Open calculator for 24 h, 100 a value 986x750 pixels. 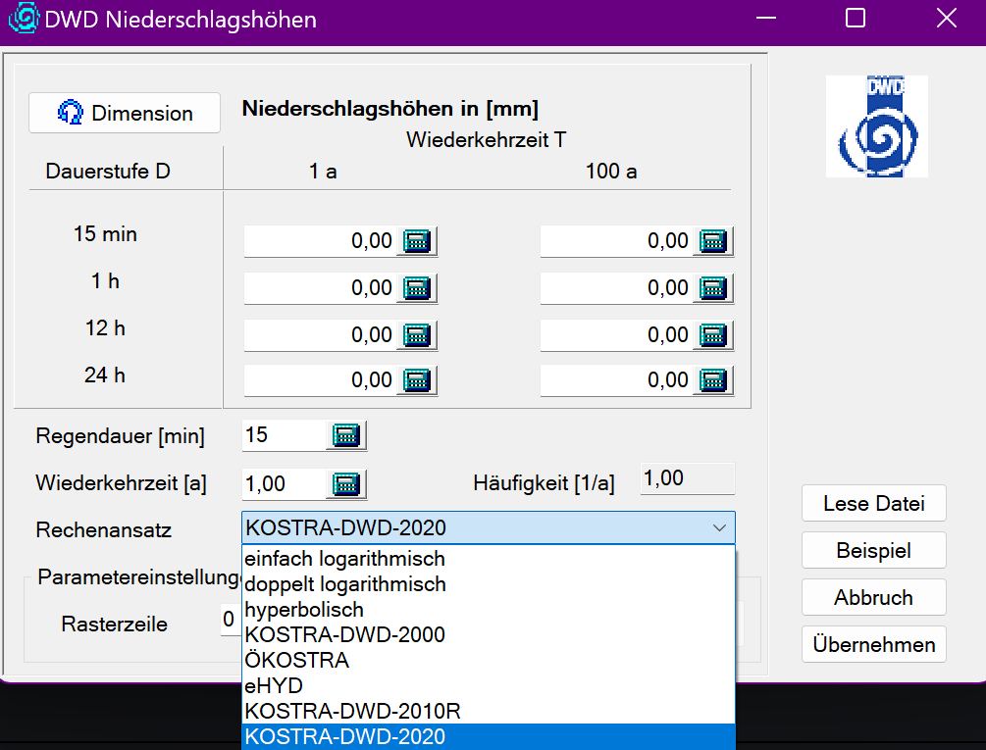click(713, 380)
